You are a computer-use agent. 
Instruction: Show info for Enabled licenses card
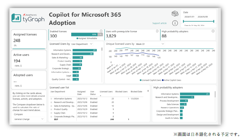click(101, 31)
